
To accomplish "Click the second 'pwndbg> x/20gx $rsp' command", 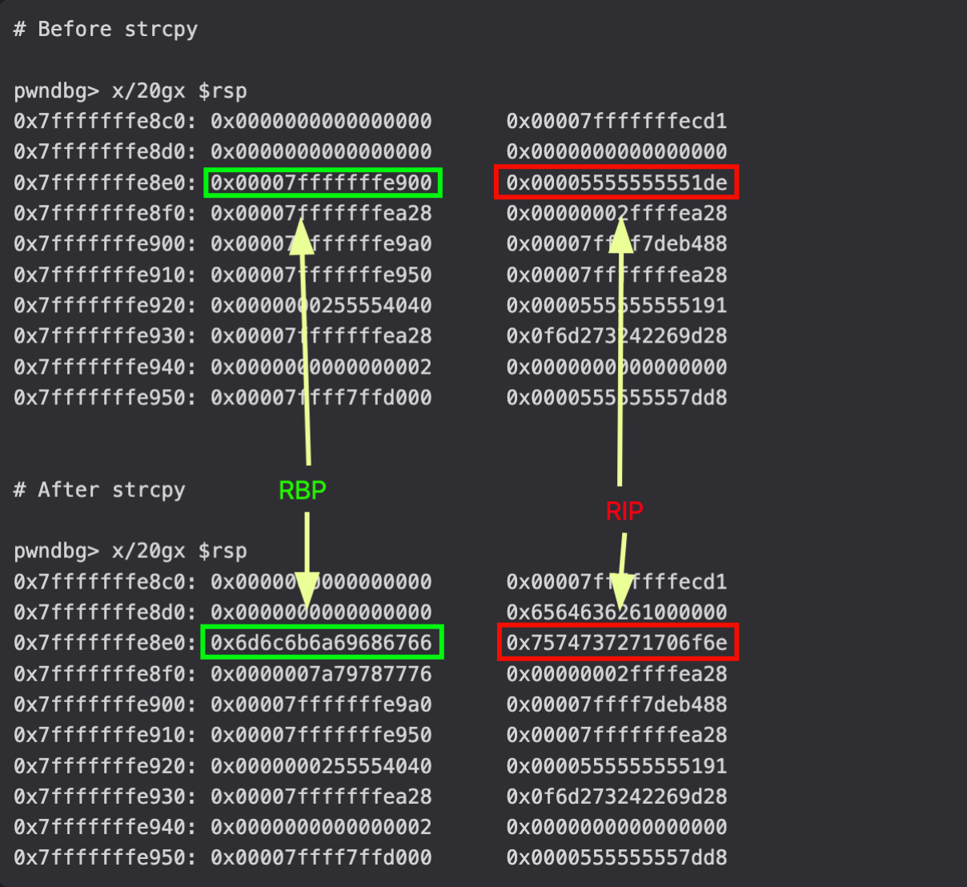I will (130, 551).
